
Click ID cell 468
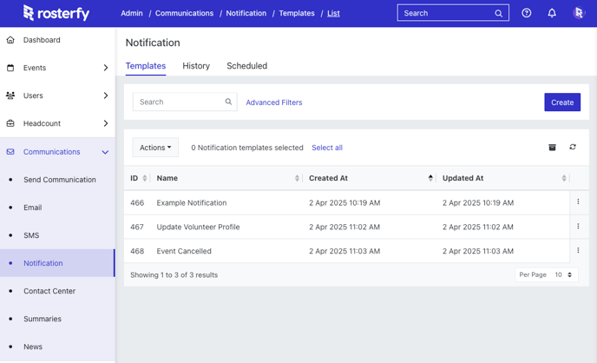[x=137, y=251]
